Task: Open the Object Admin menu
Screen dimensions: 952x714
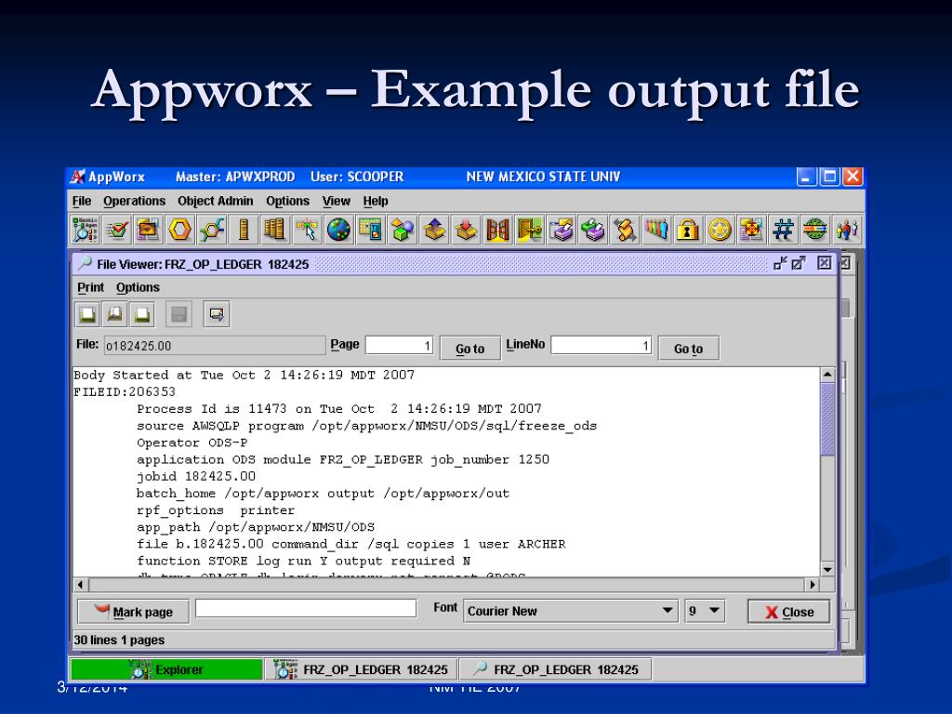Action: [215, 201]
